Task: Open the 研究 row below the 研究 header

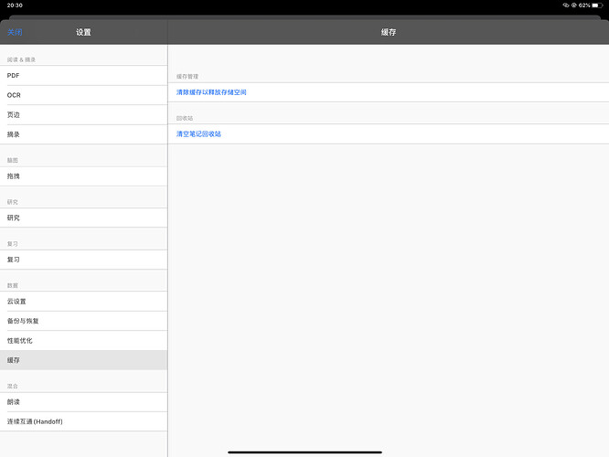Action: coord(83,218)
